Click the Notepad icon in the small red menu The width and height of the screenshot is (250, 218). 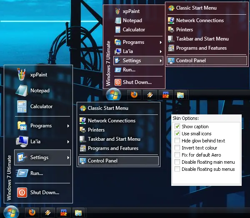tap(118, 20)
